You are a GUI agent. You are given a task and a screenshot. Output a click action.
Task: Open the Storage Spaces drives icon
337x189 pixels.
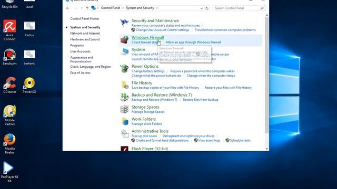(x=124, y=109)
